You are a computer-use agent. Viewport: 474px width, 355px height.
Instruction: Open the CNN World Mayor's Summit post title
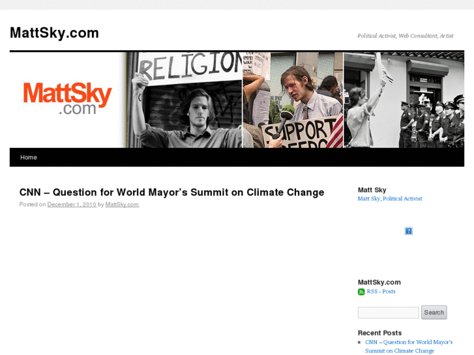(171, 192)
